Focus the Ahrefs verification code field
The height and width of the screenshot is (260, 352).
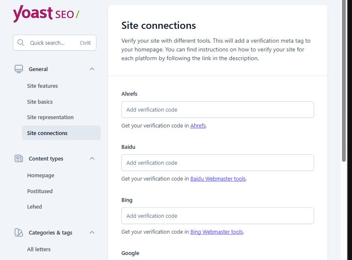point(217,110)
